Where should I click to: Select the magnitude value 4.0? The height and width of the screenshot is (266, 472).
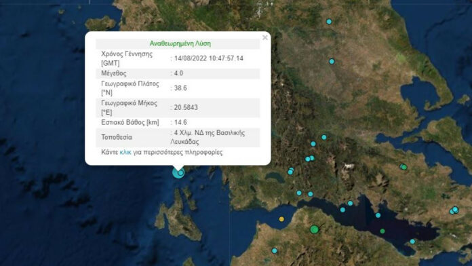178,73
